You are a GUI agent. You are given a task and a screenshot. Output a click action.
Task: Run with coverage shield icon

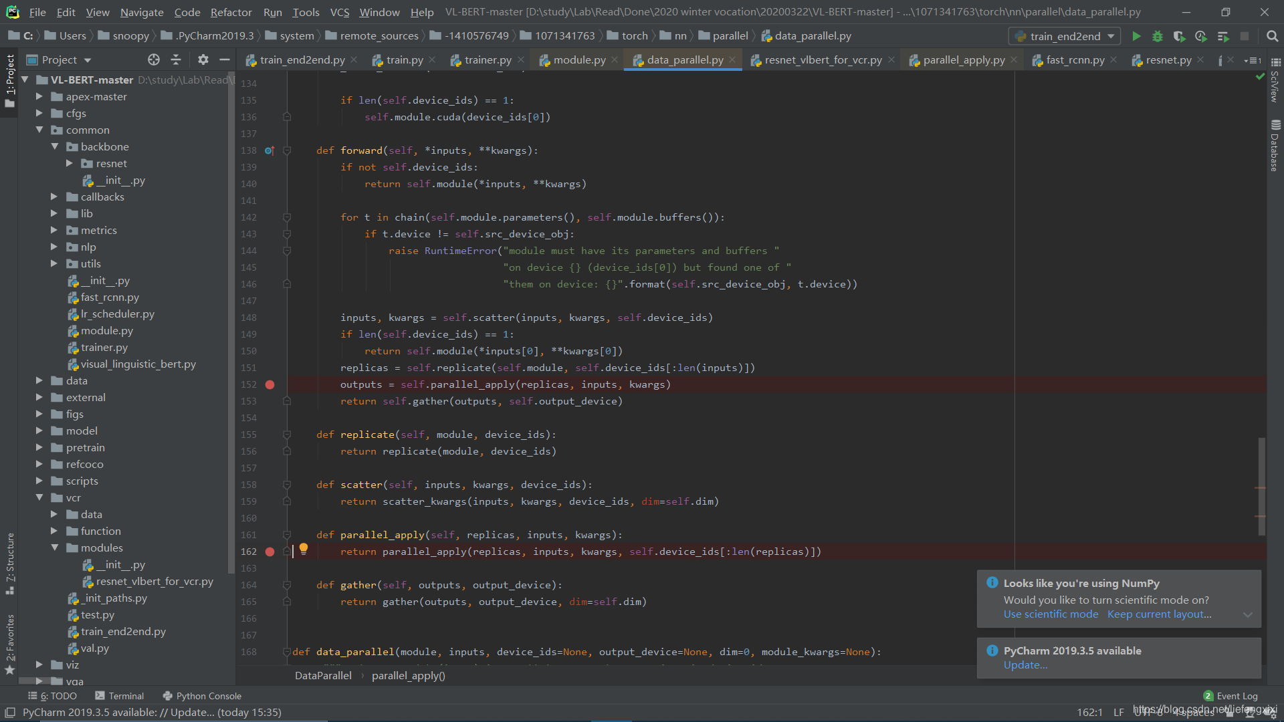tap(1179, 36)
